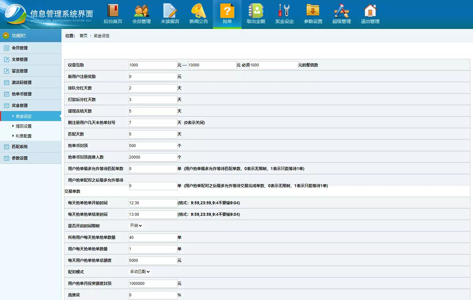Select 提现设置 submenu item

click(24, 126)
